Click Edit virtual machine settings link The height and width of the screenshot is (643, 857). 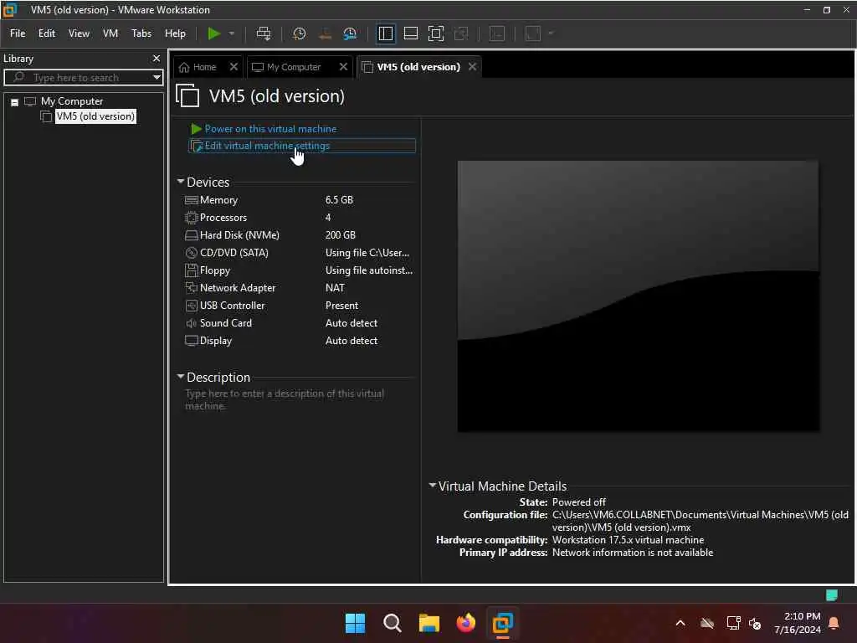pos(267,146)
